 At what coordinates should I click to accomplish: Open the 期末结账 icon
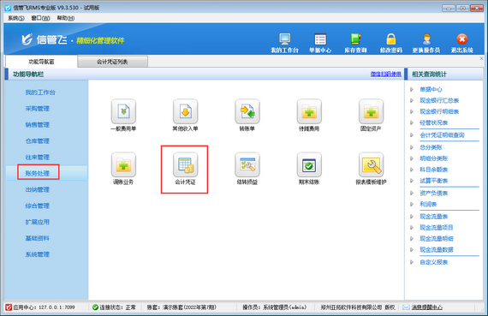click(309, 164)
